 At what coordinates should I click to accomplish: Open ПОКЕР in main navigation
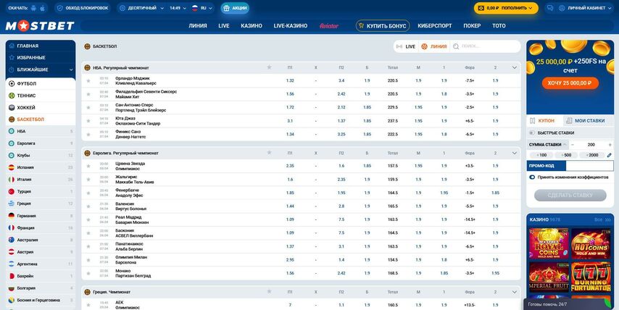click(472, 25)
